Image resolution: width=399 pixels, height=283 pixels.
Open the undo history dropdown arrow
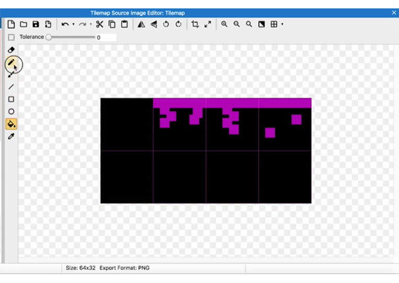click(x=73, y=25)
